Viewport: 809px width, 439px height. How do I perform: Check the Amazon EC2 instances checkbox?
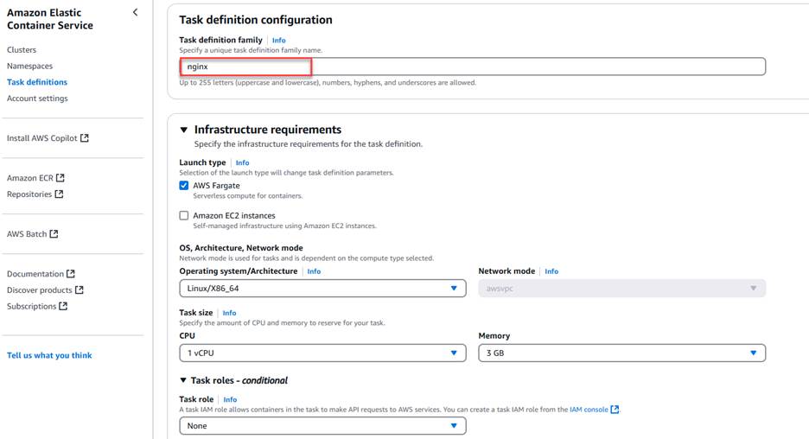point(184,215)
